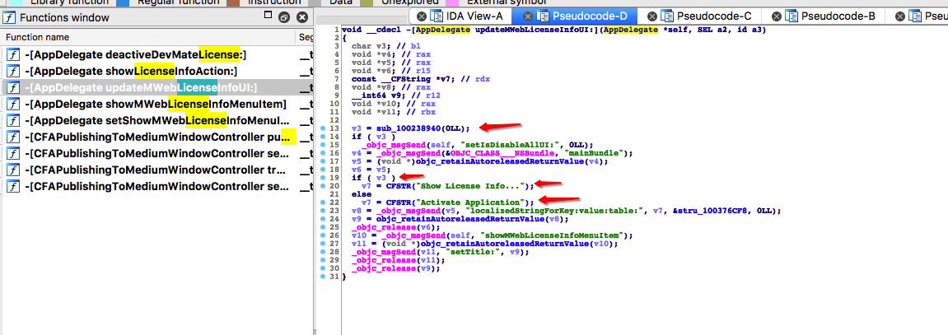The height and width of the screenshot is (335, 948).
Task: Click the IDA View-A tab's close icon
Action: 422,16
